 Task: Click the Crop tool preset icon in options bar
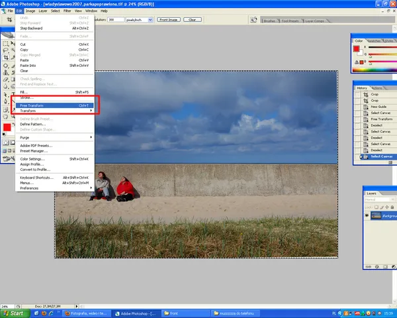(x=9, y=19)
